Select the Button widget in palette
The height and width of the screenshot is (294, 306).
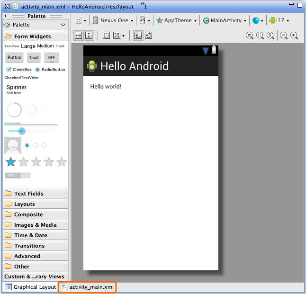[x=14, y=57]
